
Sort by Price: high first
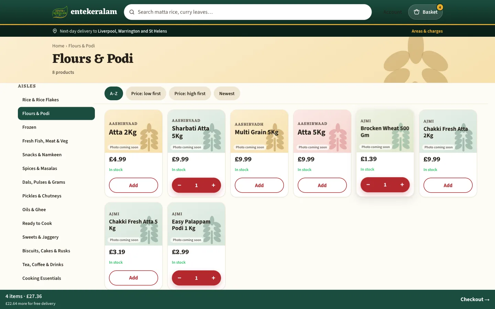190,93
